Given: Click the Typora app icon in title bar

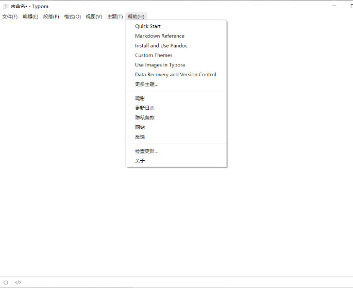Looking at the screenshot, I should click(x=6, y=6).
